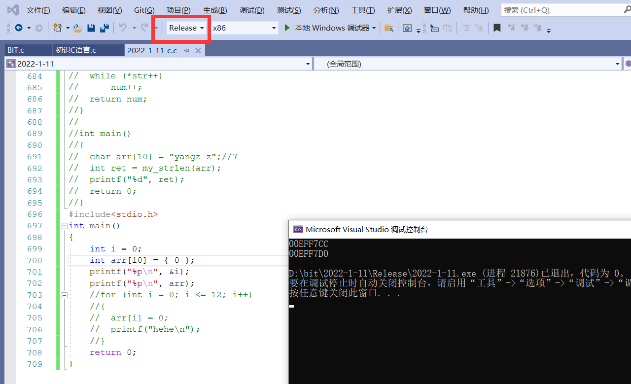Open the 视图(V) menu

(x=109, y=10)
